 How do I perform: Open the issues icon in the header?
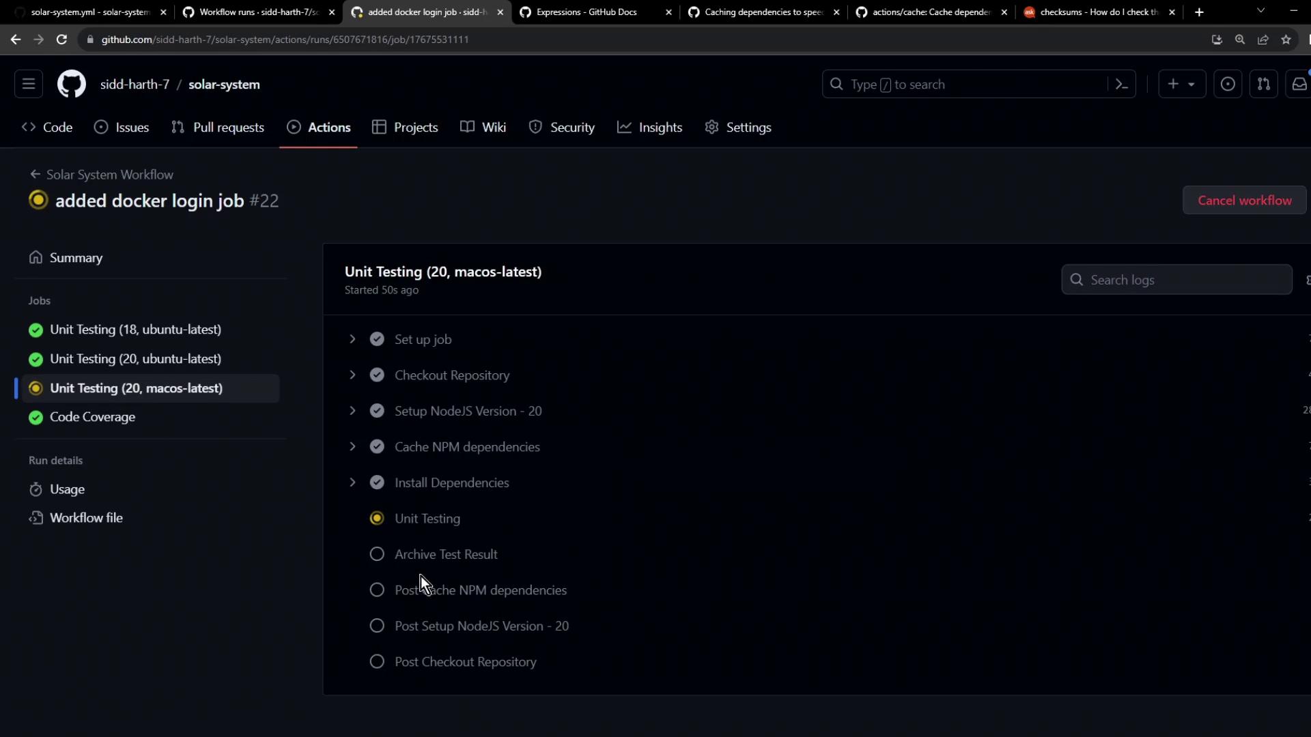1227,85
